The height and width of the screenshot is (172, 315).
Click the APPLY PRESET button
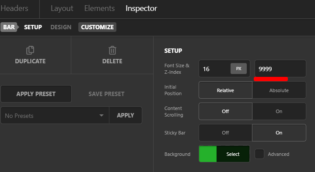[36, 94]
